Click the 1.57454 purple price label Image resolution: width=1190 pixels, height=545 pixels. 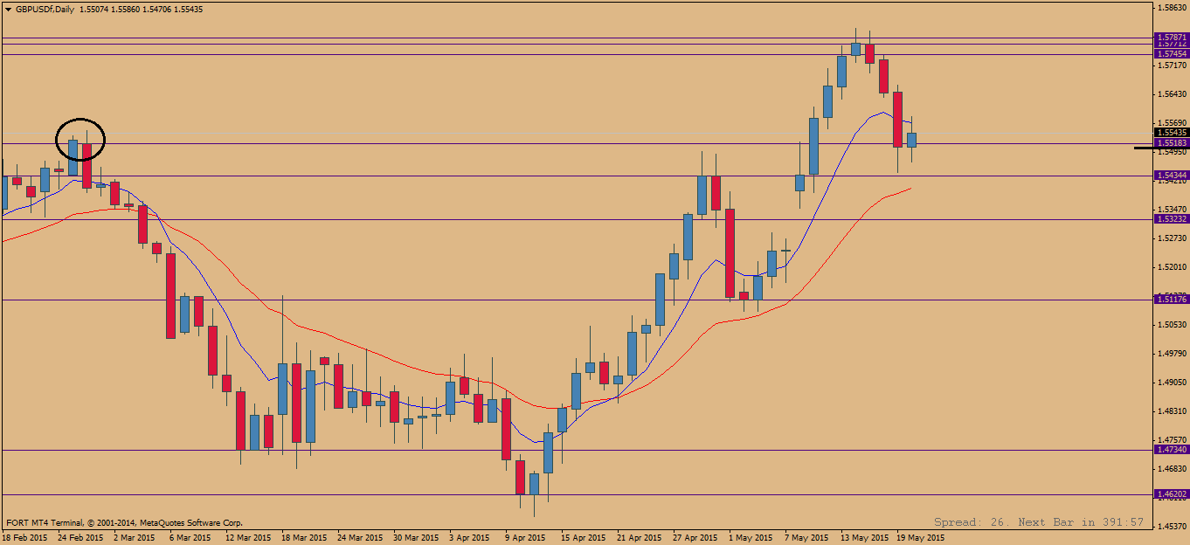click(x=1172, y=53)
